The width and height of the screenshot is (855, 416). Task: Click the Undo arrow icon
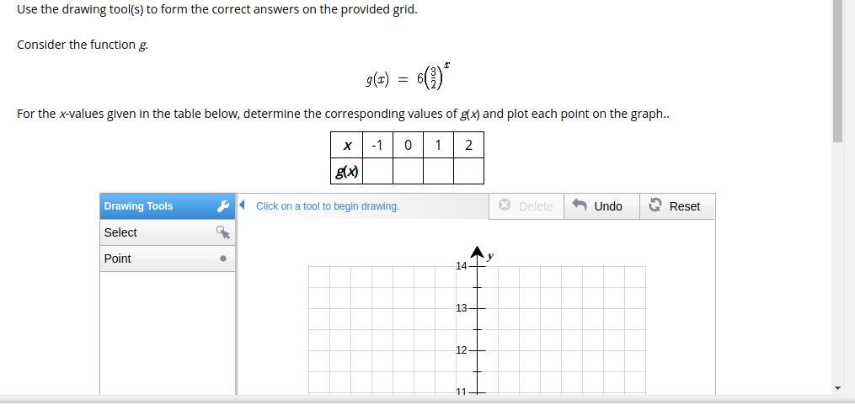(x=580, y=205)
